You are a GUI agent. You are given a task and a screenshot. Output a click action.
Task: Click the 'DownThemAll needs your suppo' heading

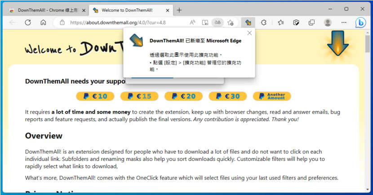(x=75, y=81)
